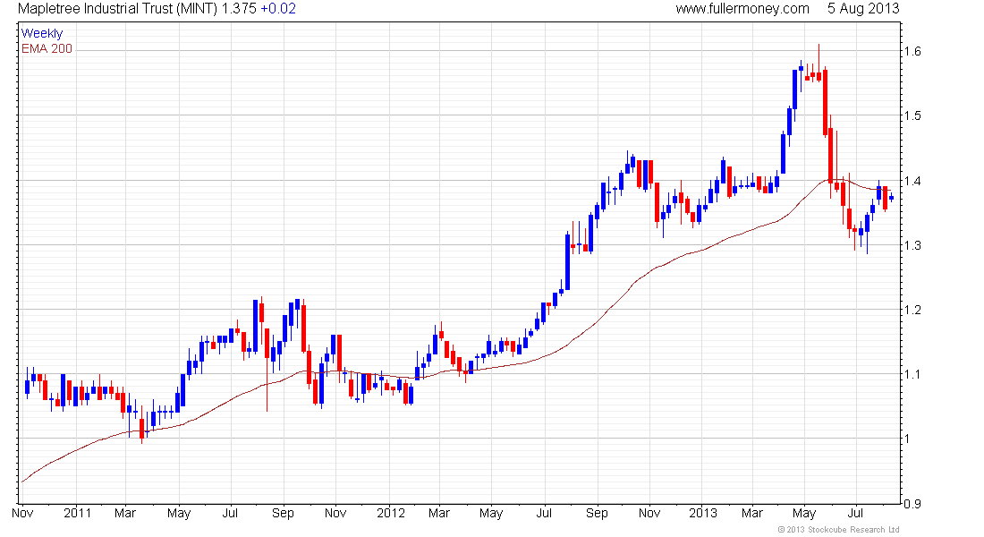Click the '0.9' price axis label
Screen dimensions: 984x537
tap(913, 504)
